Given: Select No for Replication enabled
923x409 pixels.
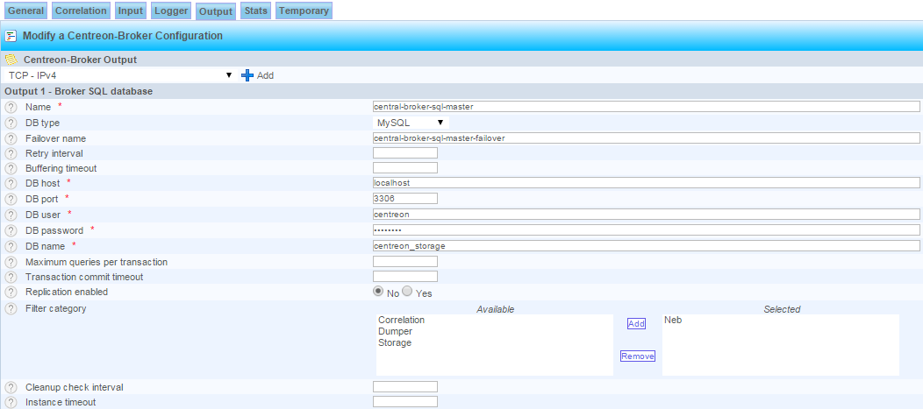Looking at the screenshot, I should (378, 292).
